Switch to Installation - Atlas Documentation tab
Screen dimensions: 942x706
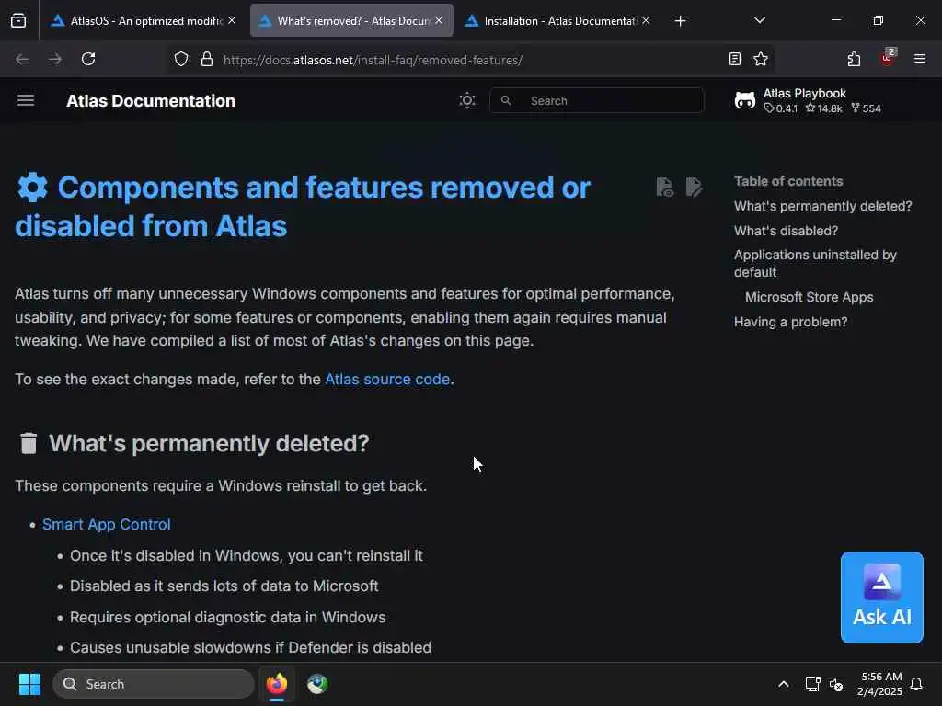tap(558, 20)
